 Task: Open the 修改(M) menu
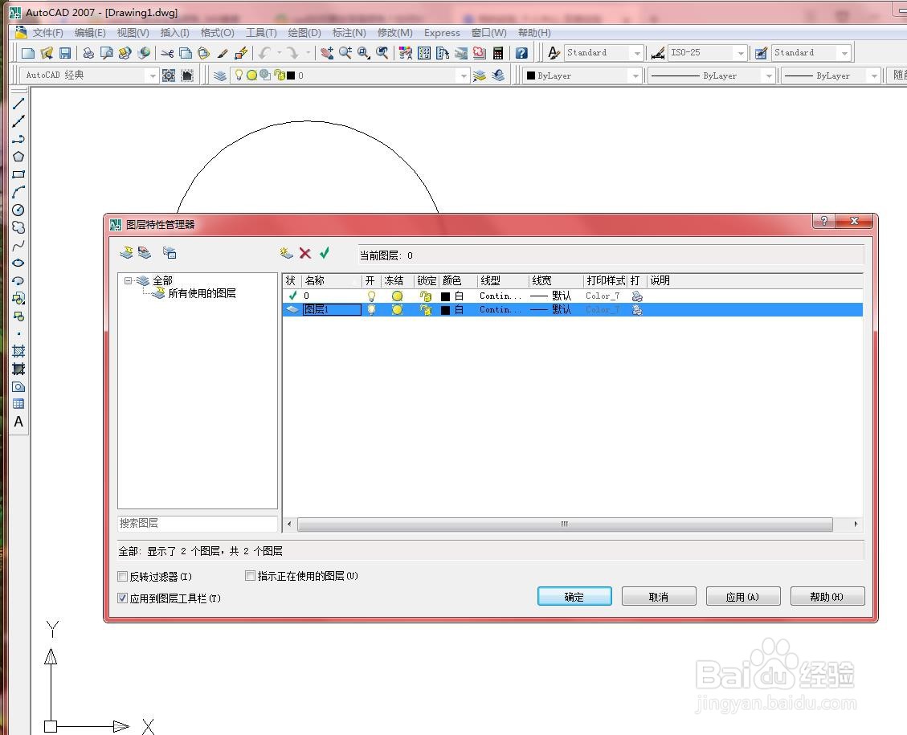[395, 33]
